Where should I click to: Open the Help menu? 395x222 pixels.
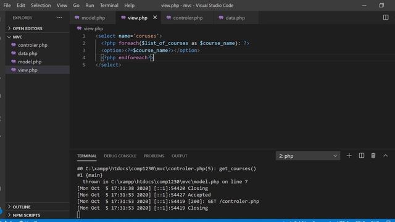pyautogui.click(x=129, y=6)
